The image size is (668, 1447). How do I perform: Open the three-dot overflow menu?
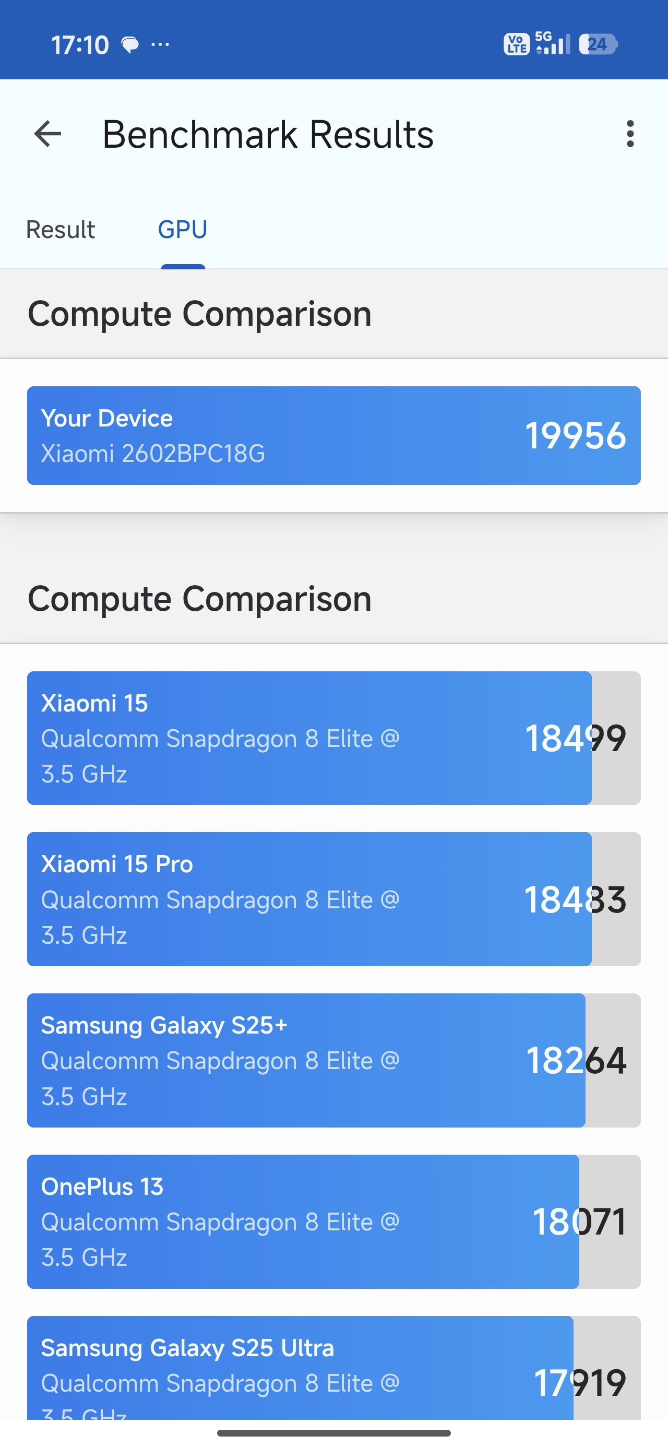click(630, 134)
